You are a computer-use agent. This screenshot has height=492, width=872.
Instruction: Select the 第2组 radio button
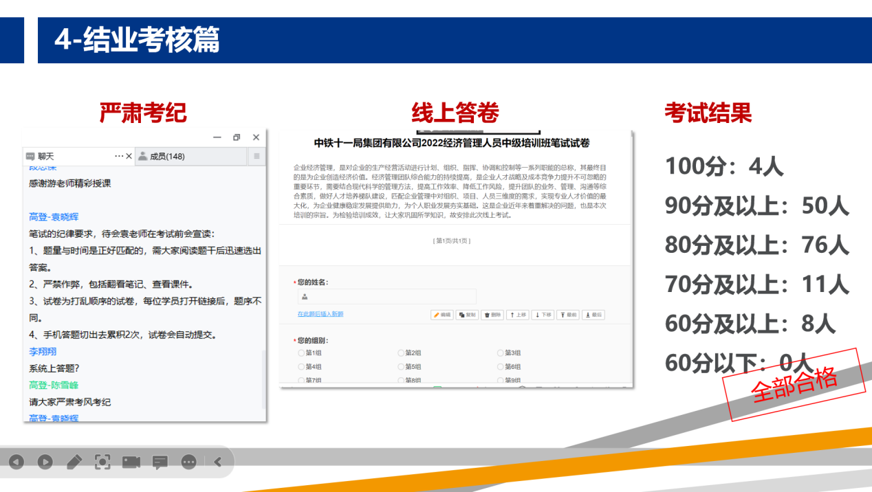click(x=401, y=353)
